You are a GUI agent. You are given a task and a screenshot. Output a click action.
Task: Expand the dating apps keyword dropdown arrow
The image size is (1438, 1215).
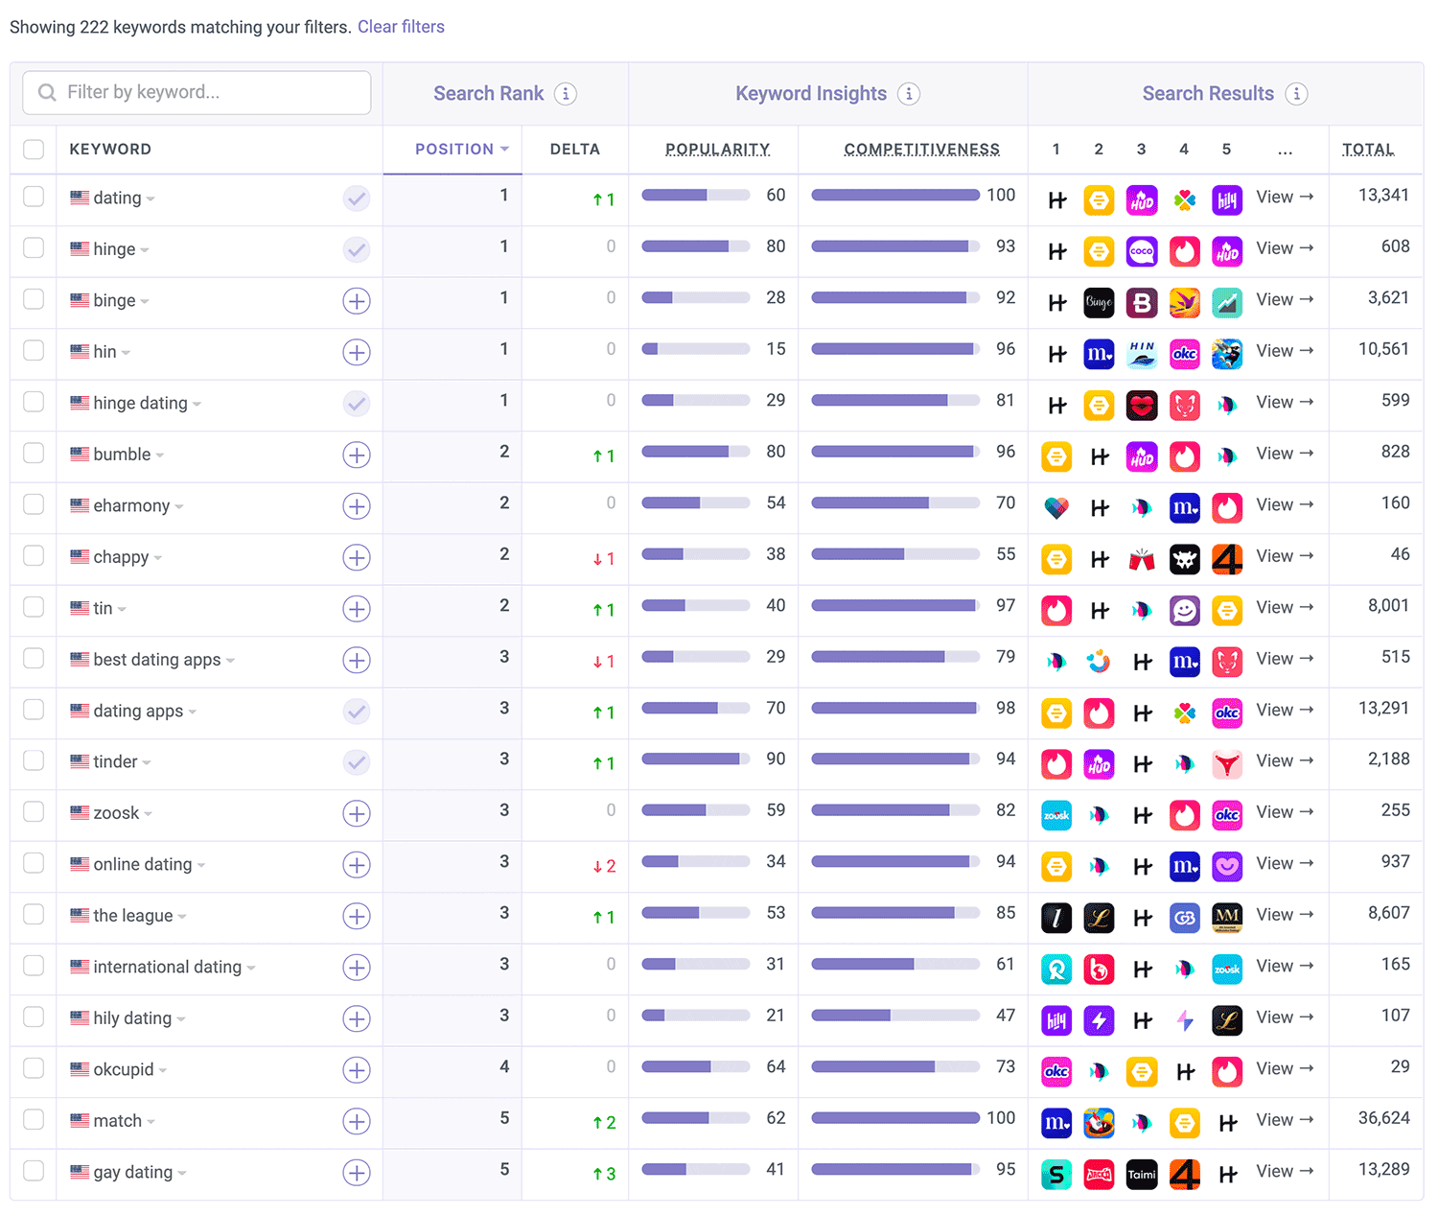tap(193, 712)
